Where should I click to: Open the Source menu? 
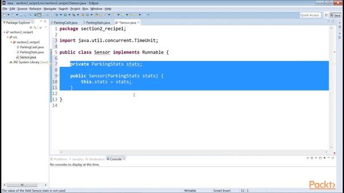(x=22, y=9)
